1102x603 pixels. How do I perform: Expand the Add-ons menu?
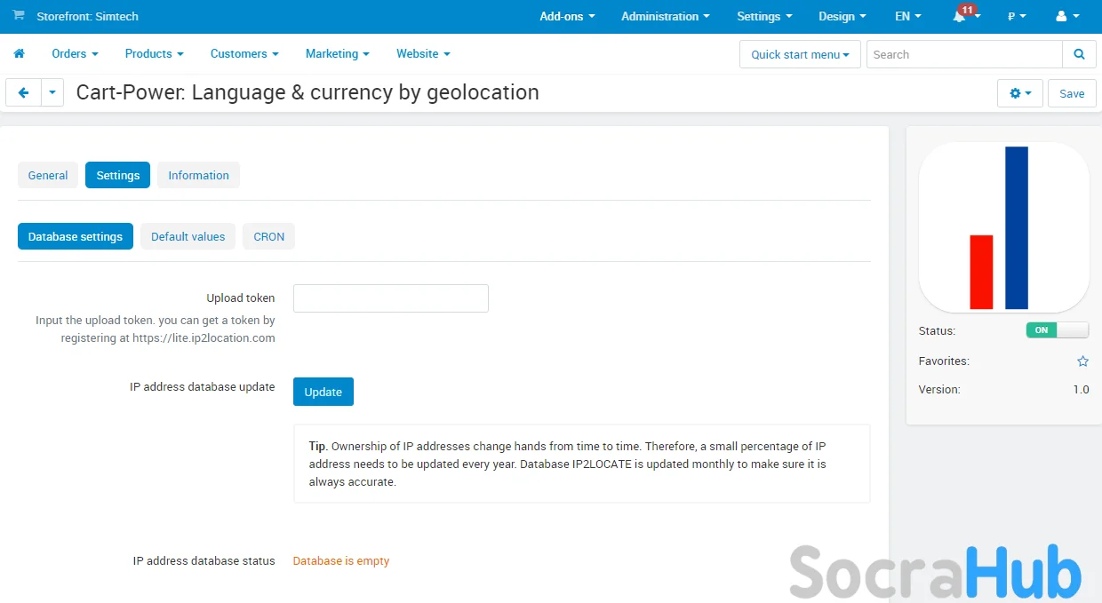tap(567, 17)
